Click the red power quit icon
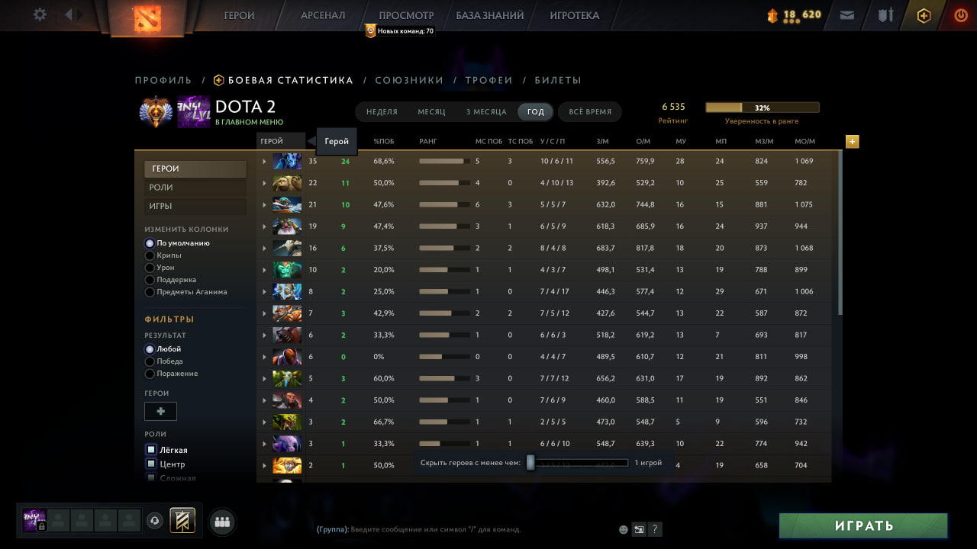977x549 pixels. (x=961, y=15)
